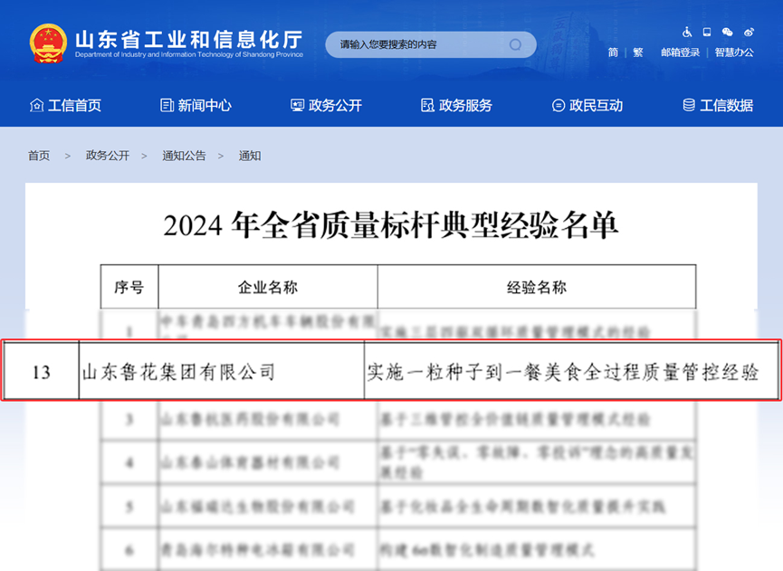Switch to traditional Chinese 繁
Screen dimensions: 783x571
637,52
